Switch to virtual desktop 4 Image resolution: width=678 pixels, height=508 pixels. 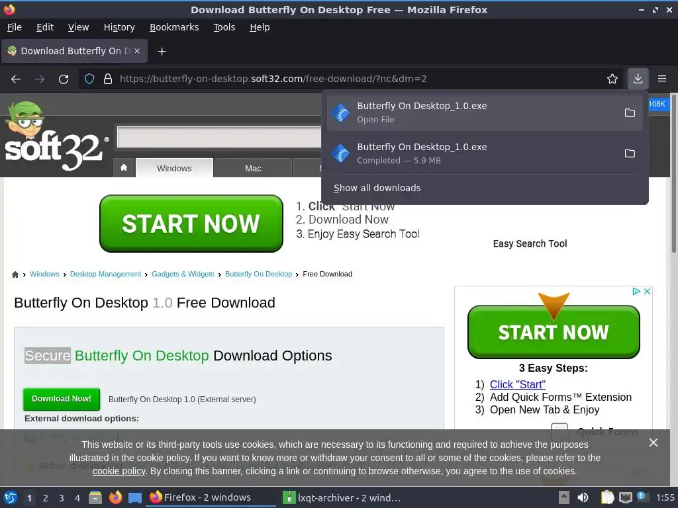[77, 498]
